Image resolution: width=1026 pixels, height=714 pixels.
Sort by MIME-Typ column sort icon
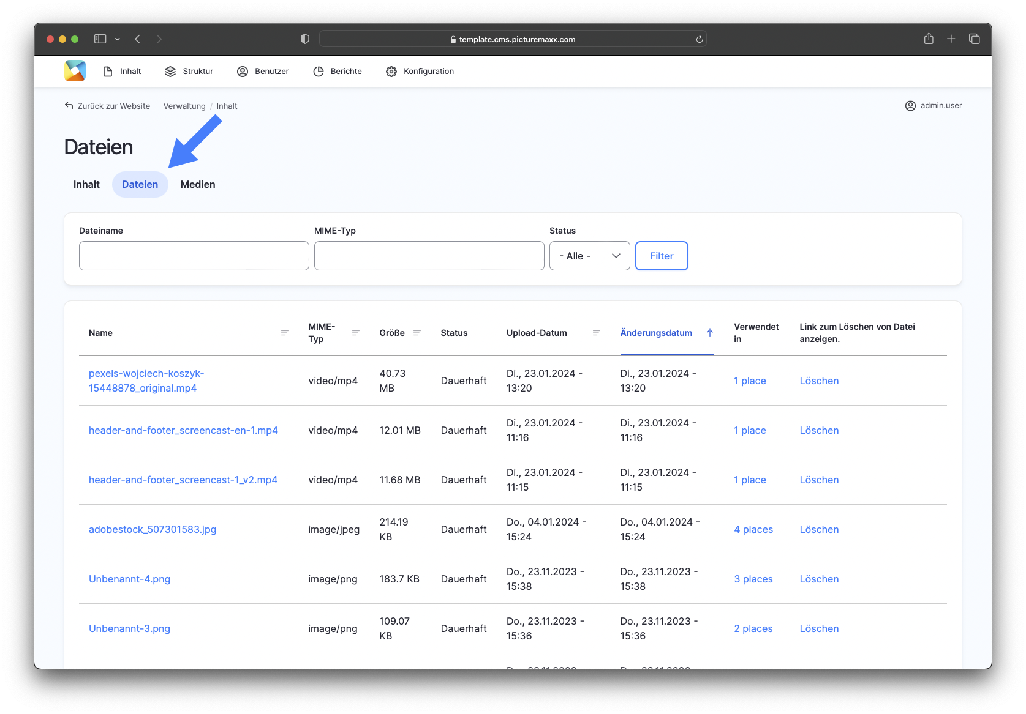tap(356, 333)
